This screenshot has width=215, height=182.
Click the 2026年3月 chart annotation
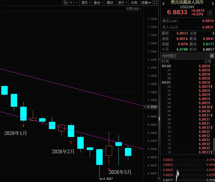click(x=120, y=172)
